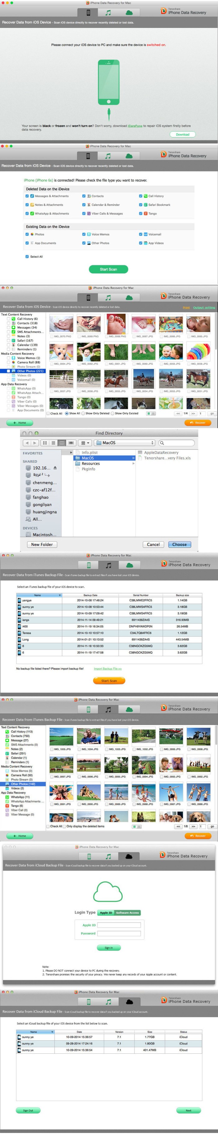Click the forward arrow in Find Directory dialog
This screenshot has height=1136, width=218.
click(x=34, y=443)
